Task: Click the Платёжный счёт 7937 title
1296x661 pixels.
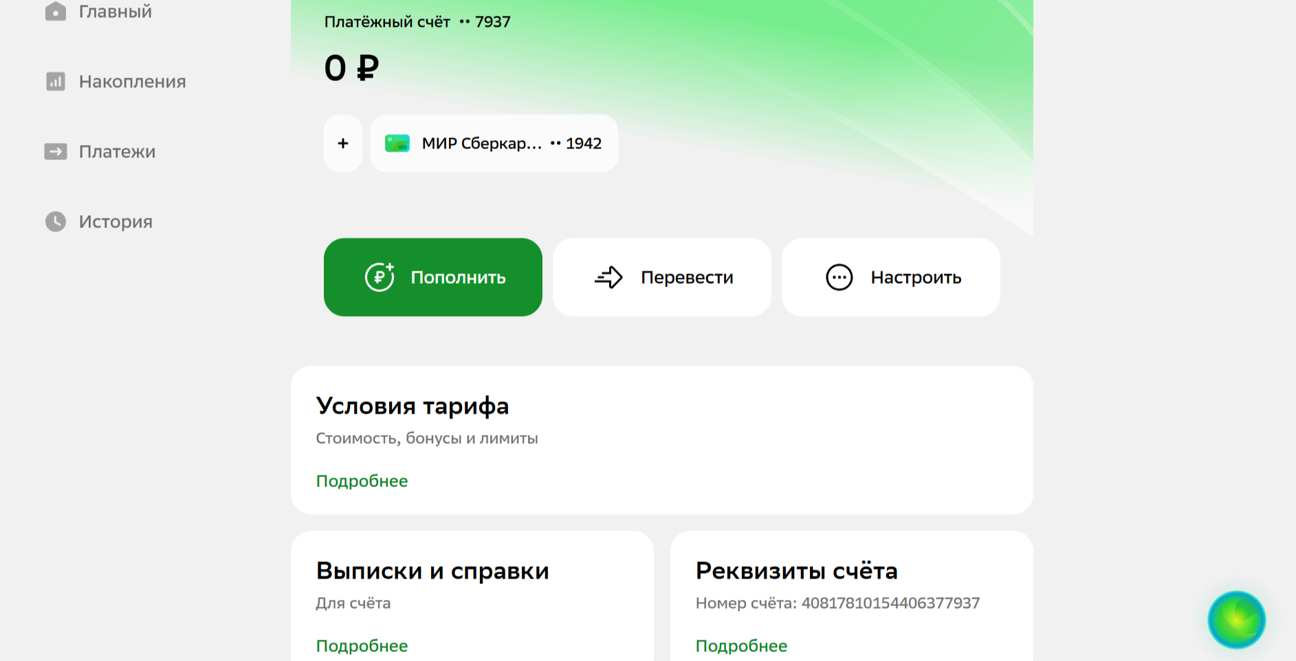Action: coord(417,22)
